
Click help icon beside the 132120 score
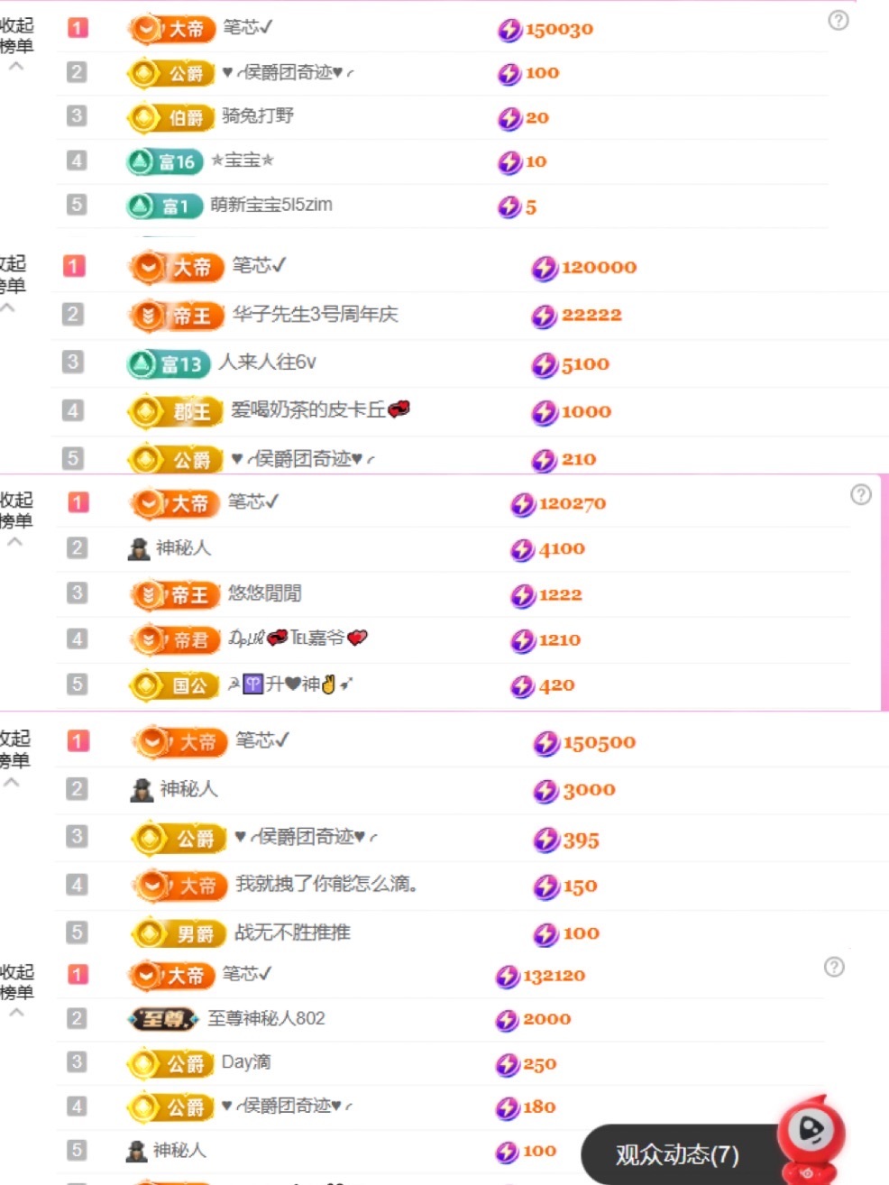[x=834, y=967]
